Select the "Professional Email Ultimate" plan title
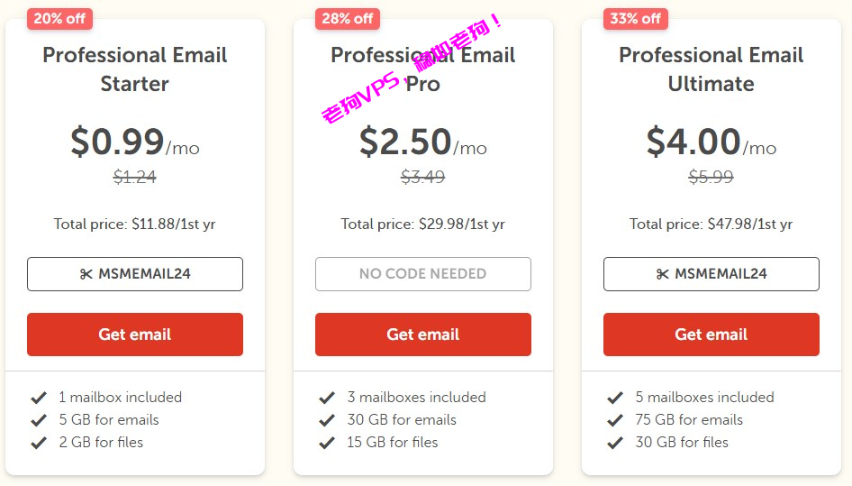The height and width of the screenshot is (486, 852). [x=711, y=69]
